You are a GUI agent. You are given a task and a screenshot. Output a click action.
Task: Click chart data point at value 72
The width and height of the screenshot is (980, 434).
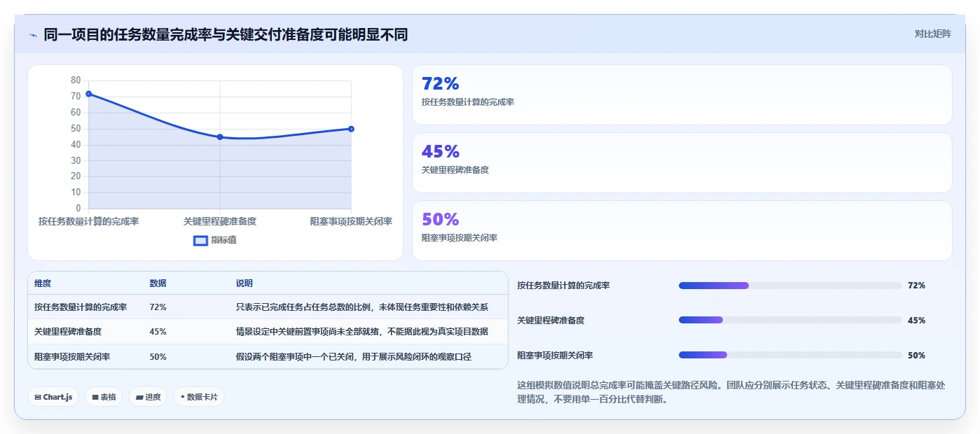pyautogui.click(x=88, y=94)
